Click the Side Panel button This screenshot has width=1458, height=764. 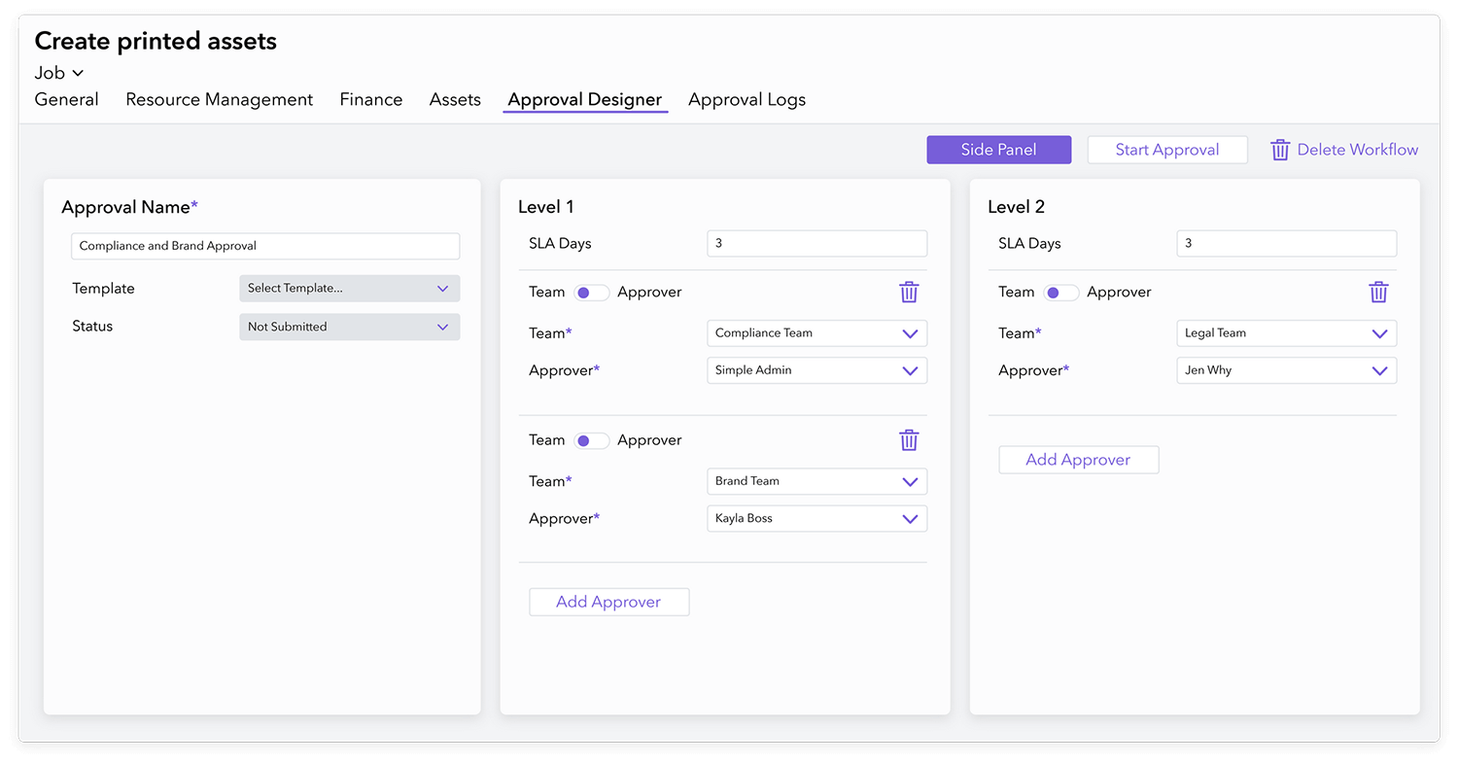pos(999,150)
